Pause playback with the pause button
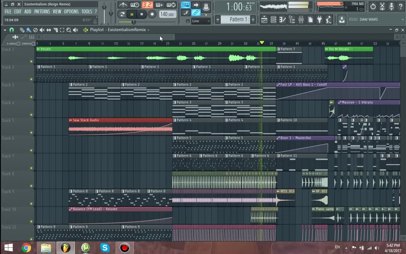The width and height of the screenshot is (406, 254). pos(132,14)
